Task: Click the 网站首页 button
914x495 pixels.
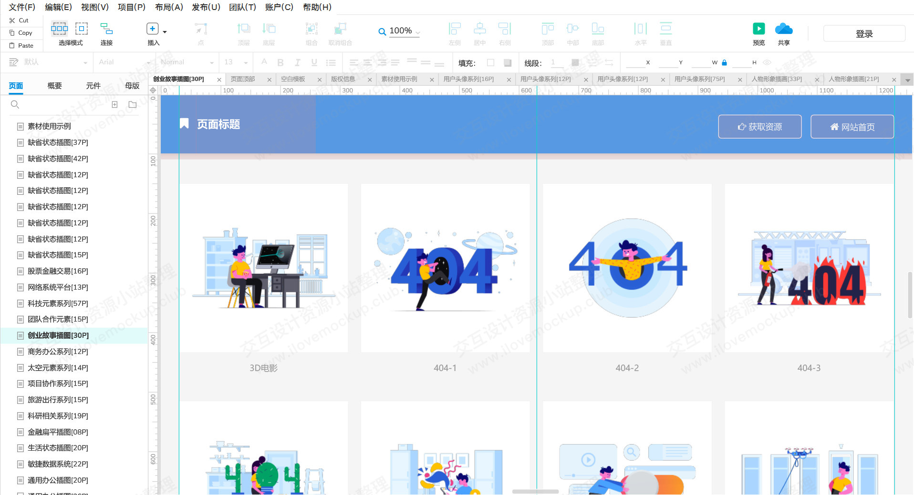Action: click(852, 127)
